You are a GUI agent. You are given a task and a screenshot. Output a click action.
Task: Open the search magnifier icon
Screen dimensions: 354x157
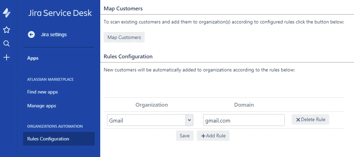coord(7,43)
